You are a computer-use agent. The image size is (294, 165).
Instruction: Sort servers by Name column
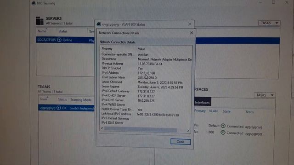tap(42, 31)
